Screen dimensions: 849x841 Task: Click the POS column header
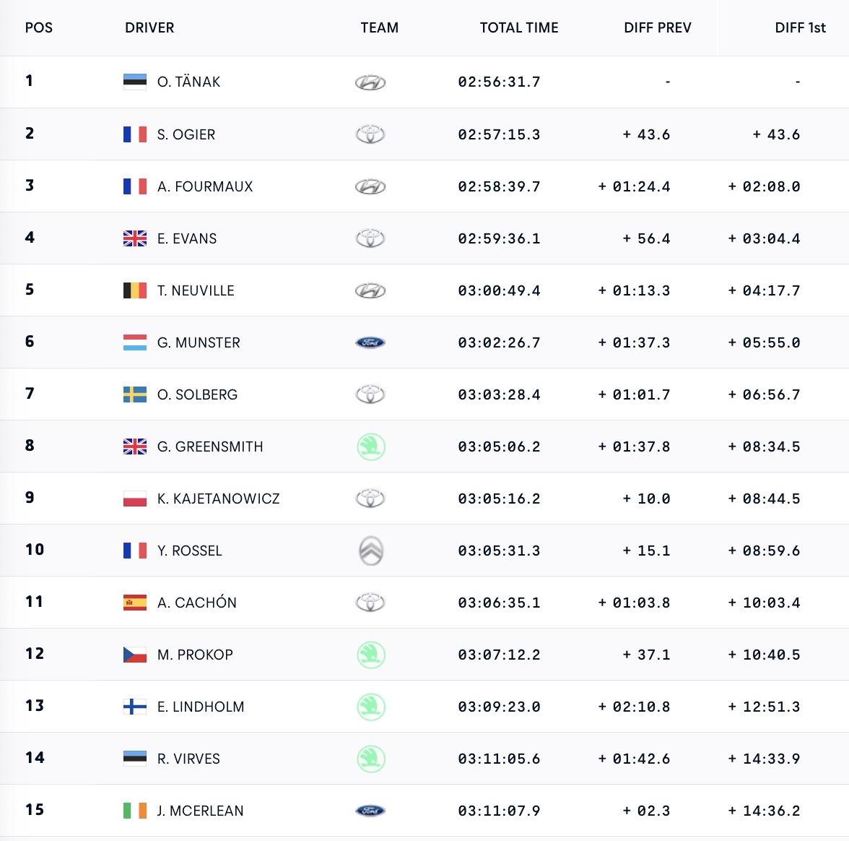point(39,27)
